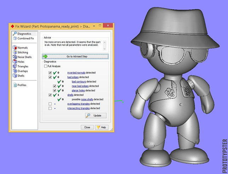Minimize the Fix Wizard window
Screen dimensions: 228x174
click(x=94, y=26)
